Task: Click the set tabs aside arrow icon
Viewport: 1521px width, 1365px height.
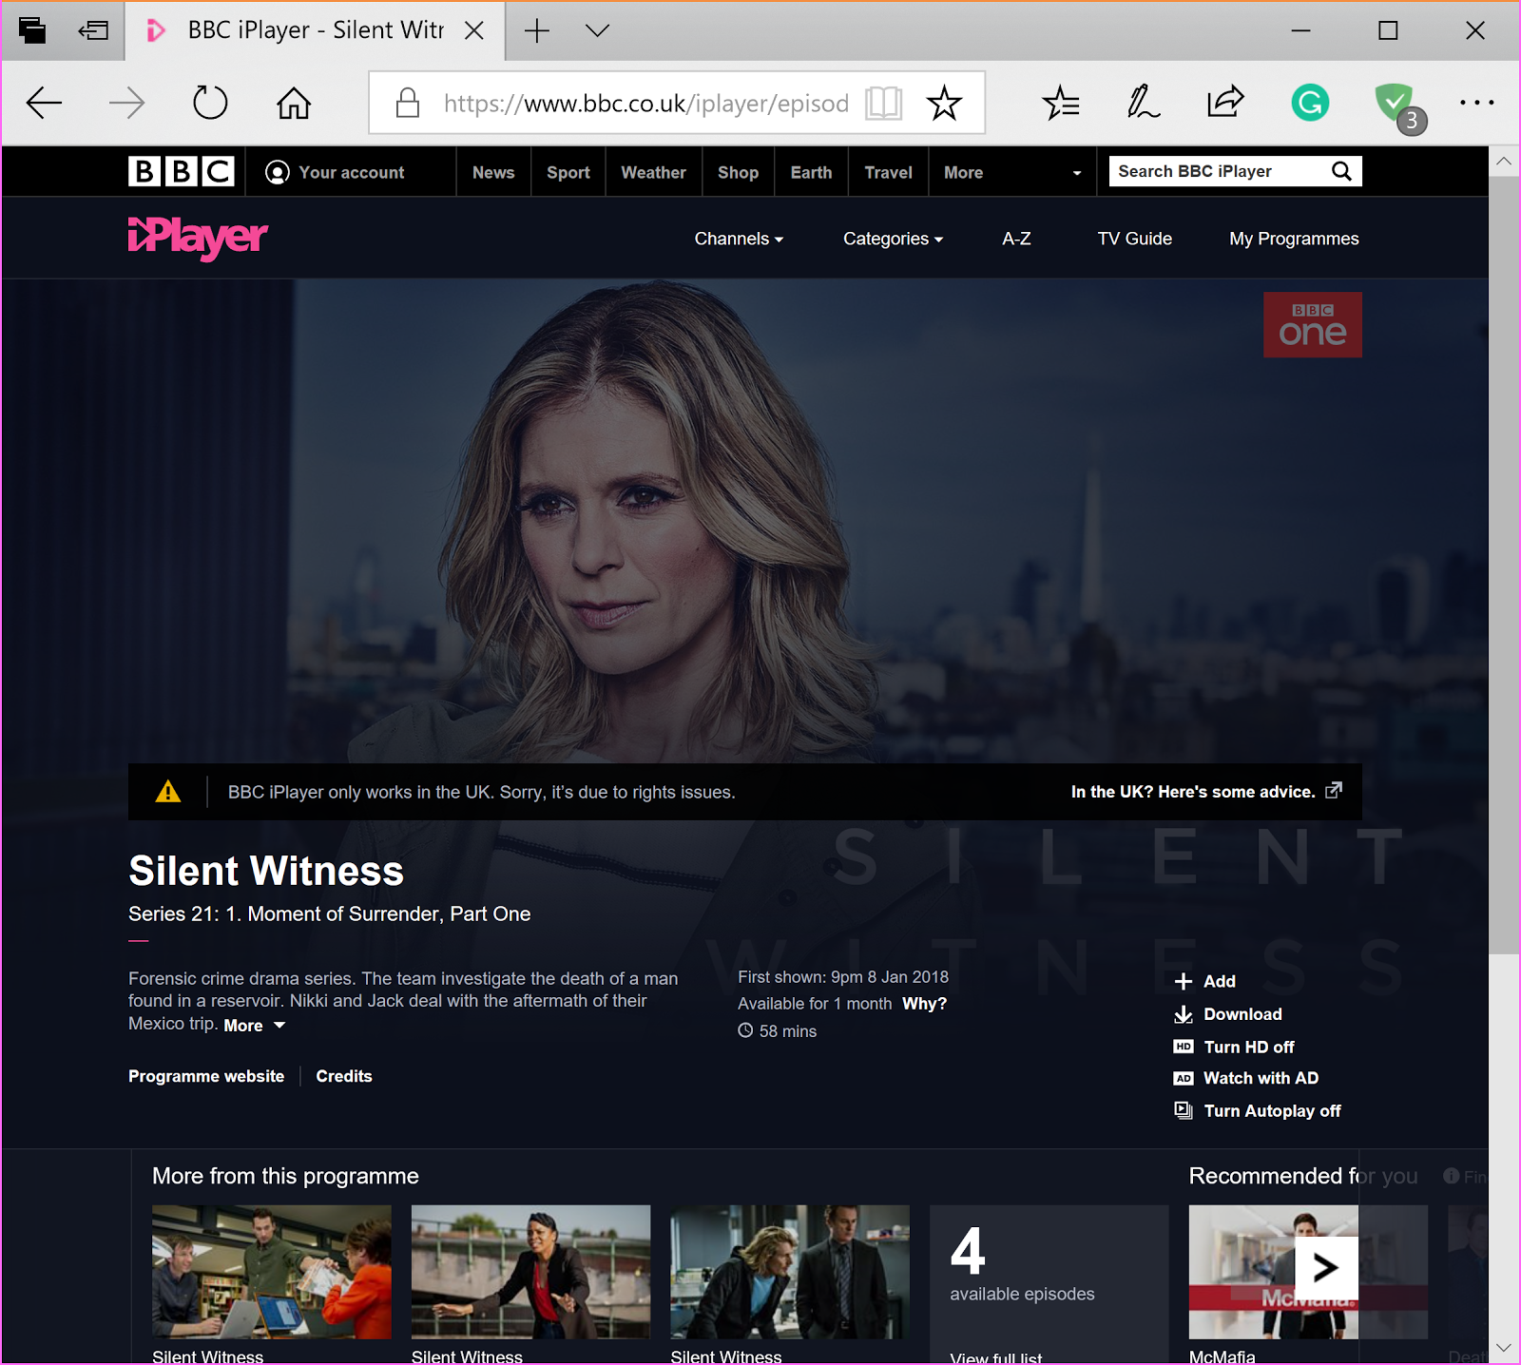Action: (93, 30)
